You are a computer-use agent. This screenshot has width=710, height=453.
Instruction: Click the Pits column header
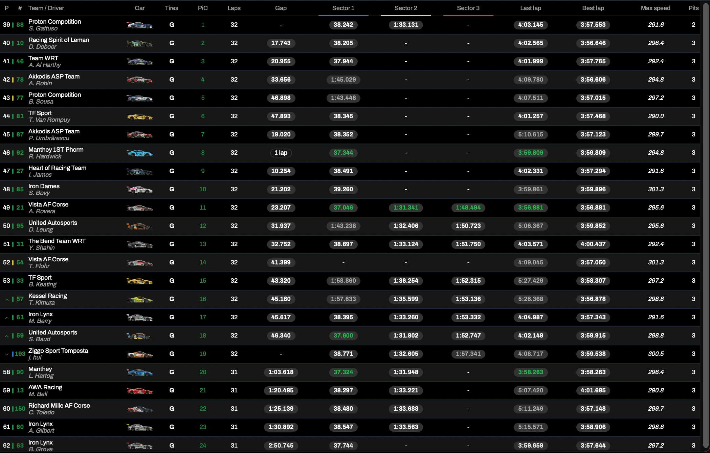tap(693, 8)
